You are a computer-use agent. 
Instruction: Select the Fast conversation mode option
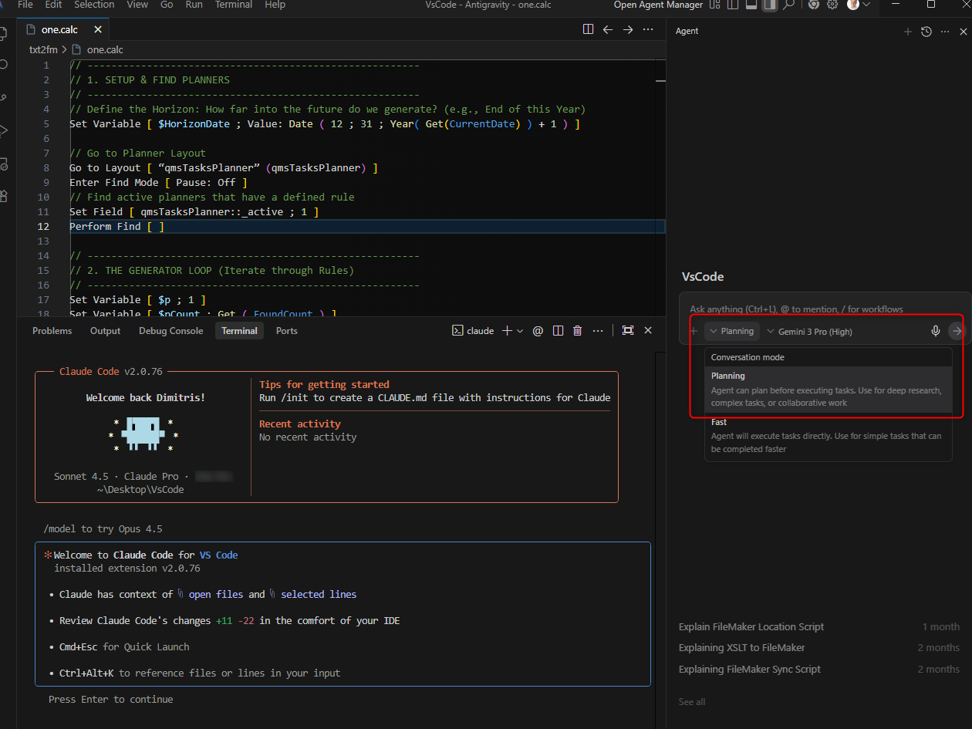coord(828,436)
